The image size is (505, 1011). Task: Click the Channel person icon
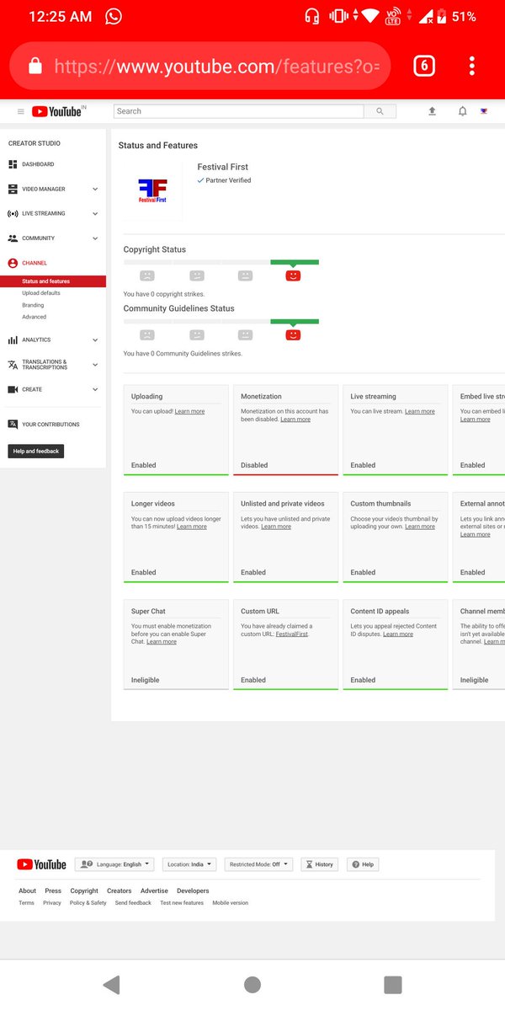point(13,263)
